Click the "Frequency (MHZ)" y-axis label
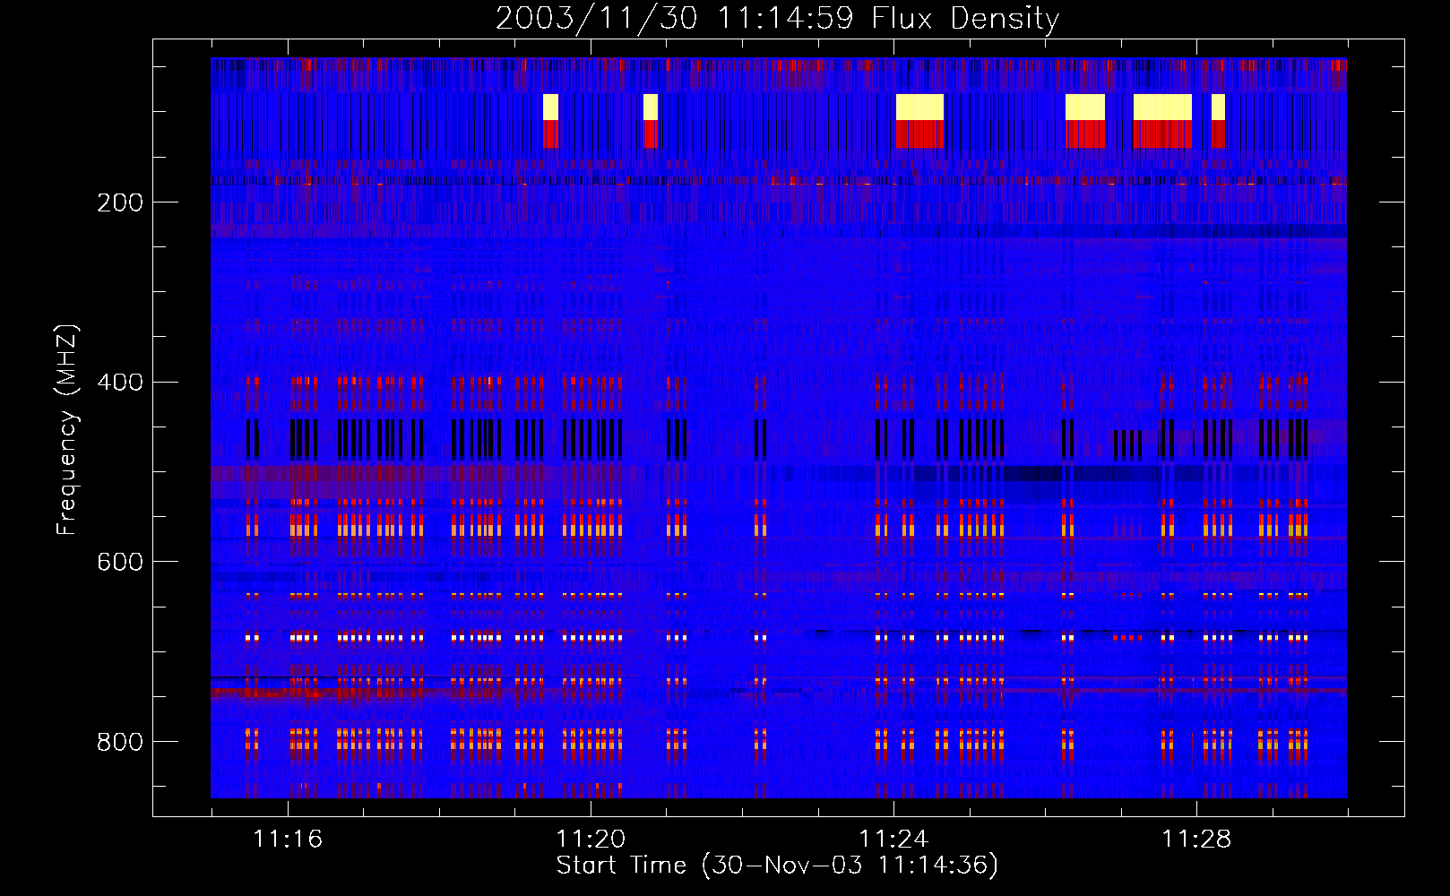The image size is (1450, 896). pos(67,430)
